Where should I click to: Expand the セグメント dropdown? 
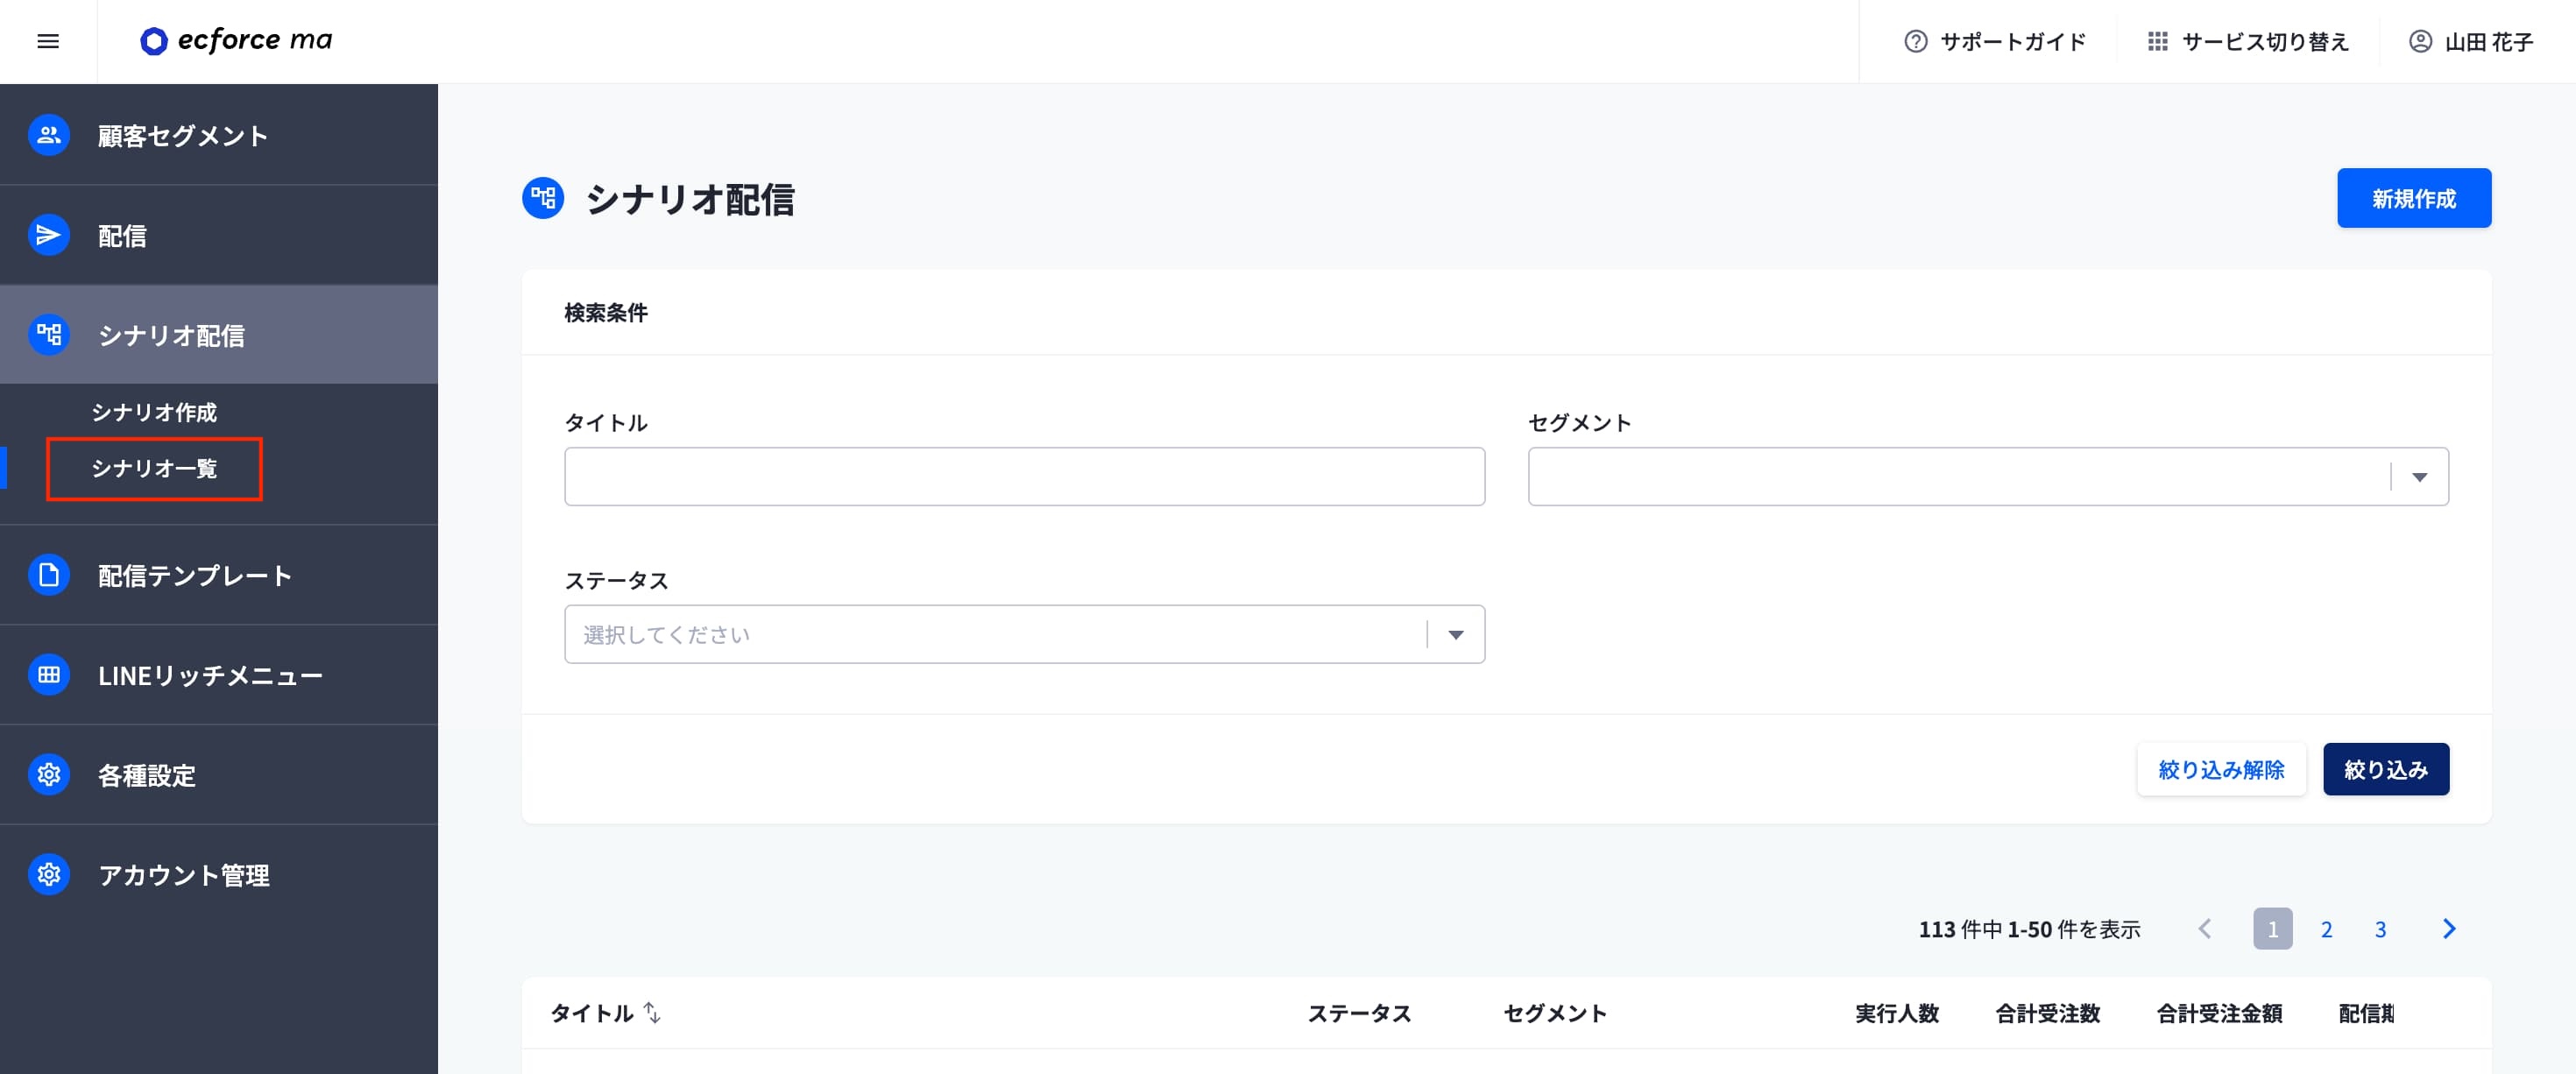click(x=2418, y=477)
